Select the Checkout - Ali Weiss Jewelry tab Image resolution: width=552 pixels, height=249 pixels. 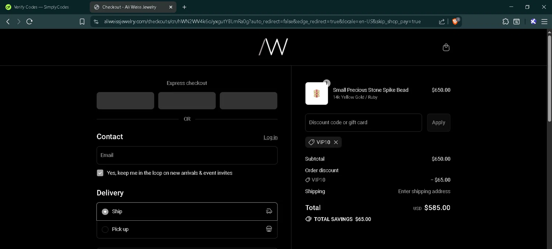(133, 7)
